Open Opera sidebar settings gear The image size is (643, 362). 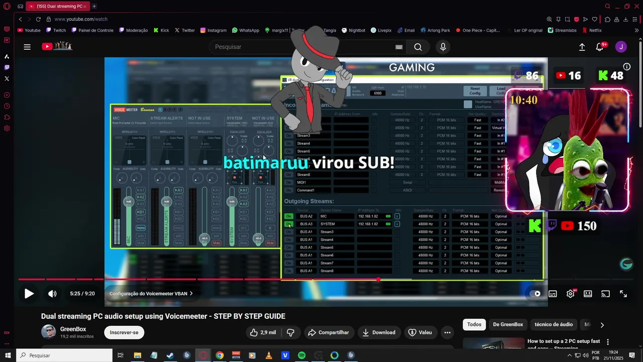7,128
